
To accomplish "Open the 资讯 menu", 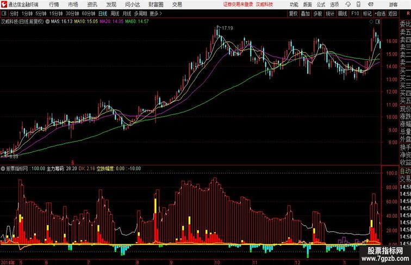I will [x=92, y=4].
